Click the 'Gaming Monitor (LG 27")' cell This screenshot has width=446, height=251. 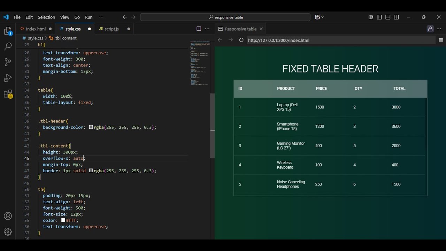[291, 146]
